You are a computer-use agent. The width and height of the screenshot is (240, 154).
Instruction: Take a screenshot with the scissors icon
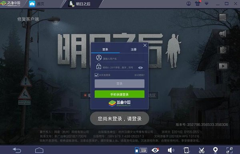(202, 150)
